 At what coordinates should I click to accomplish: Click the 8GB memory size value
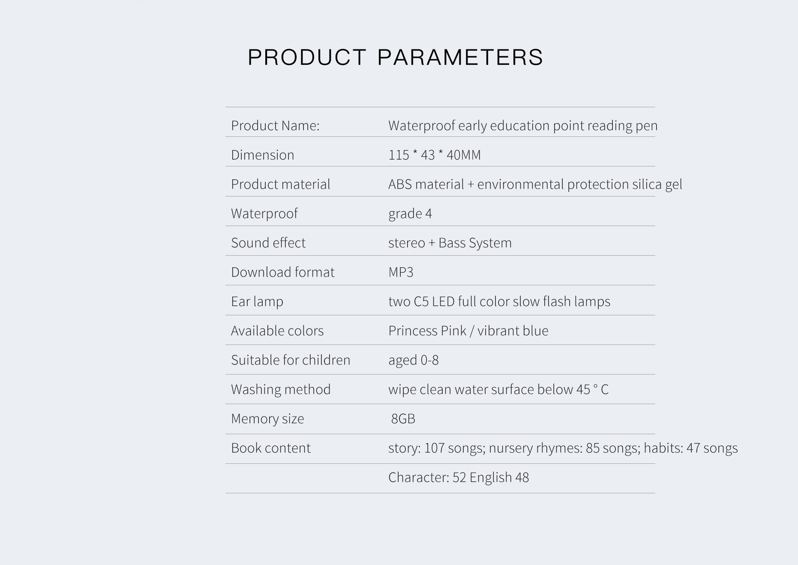403,419
